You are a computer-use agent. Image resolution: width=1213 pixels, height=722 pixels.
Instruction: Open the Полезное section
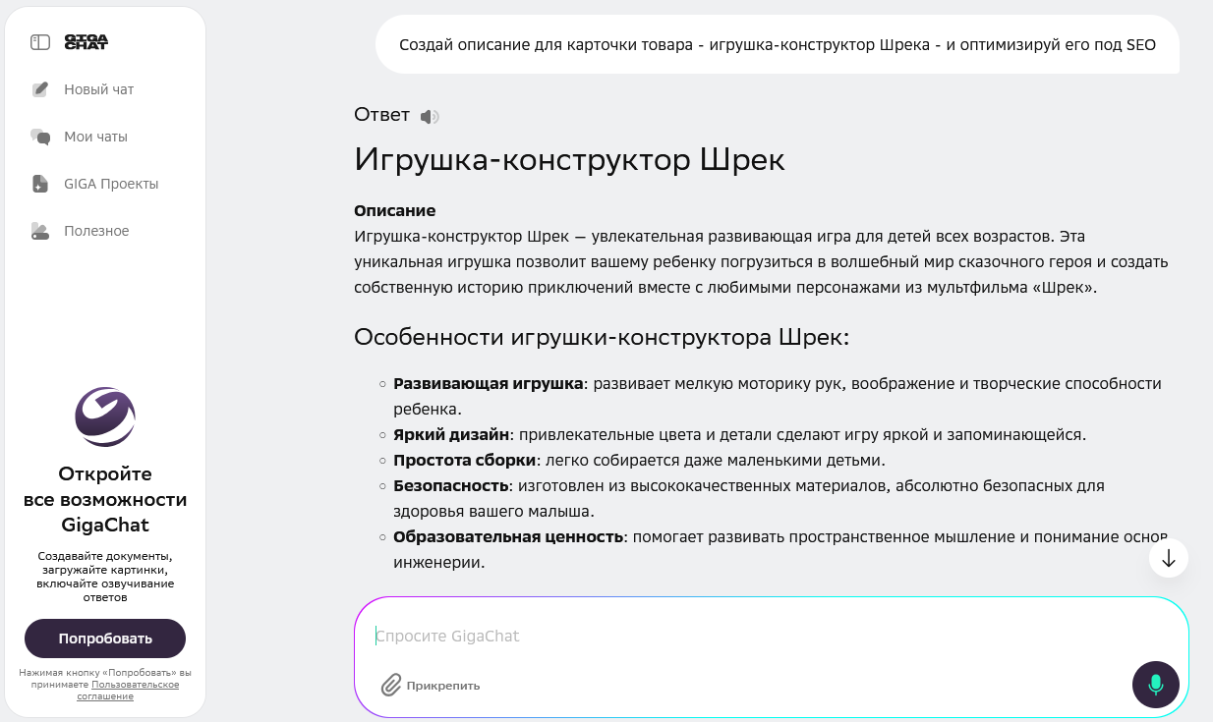point(96,231)
